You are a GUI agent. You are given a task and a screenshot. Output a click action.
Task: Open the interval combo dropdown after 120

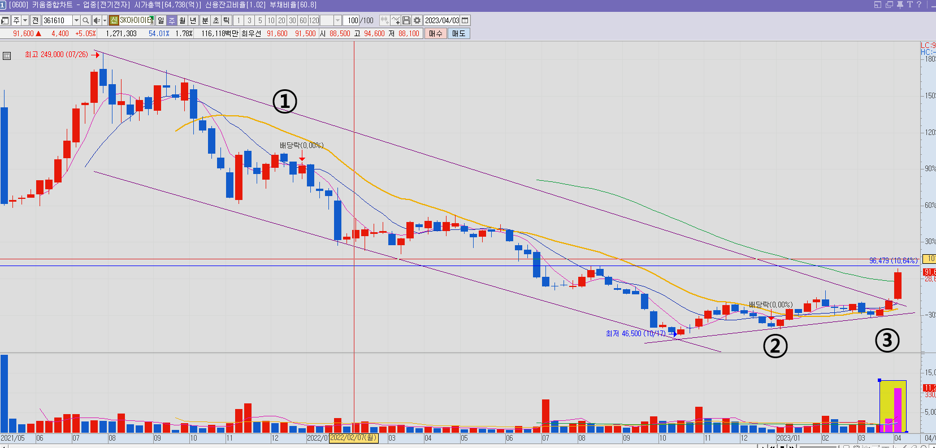(337, 20)
